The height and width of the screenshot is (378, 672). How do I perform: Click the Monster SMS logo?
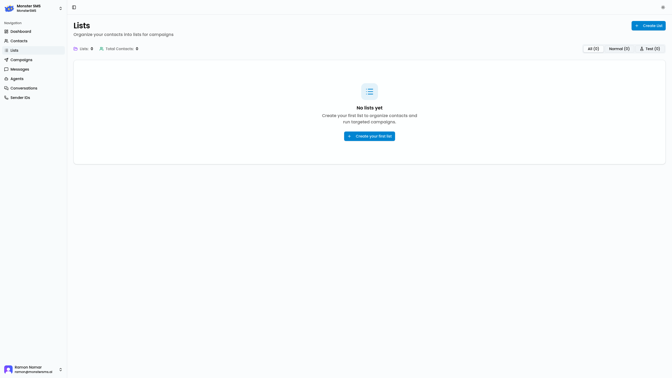[x=9, y=8]
